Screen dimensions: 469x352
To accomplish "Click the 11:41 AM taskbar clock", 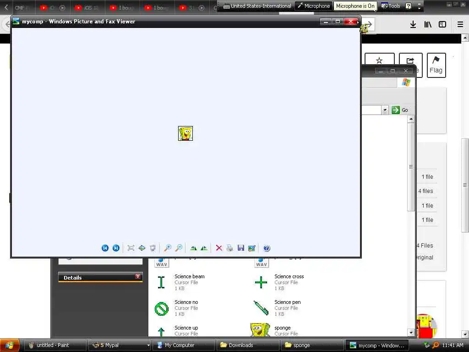I will (x=453, y=345).
